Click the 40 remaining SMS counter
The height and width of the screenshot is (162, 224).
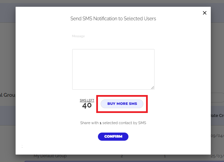pyautogui.click(x=87, y=106)
